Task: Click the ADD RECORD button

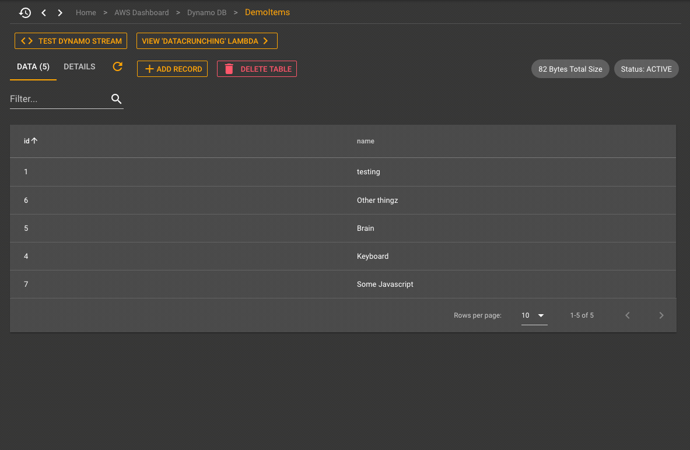Action: tap(172, 69)
